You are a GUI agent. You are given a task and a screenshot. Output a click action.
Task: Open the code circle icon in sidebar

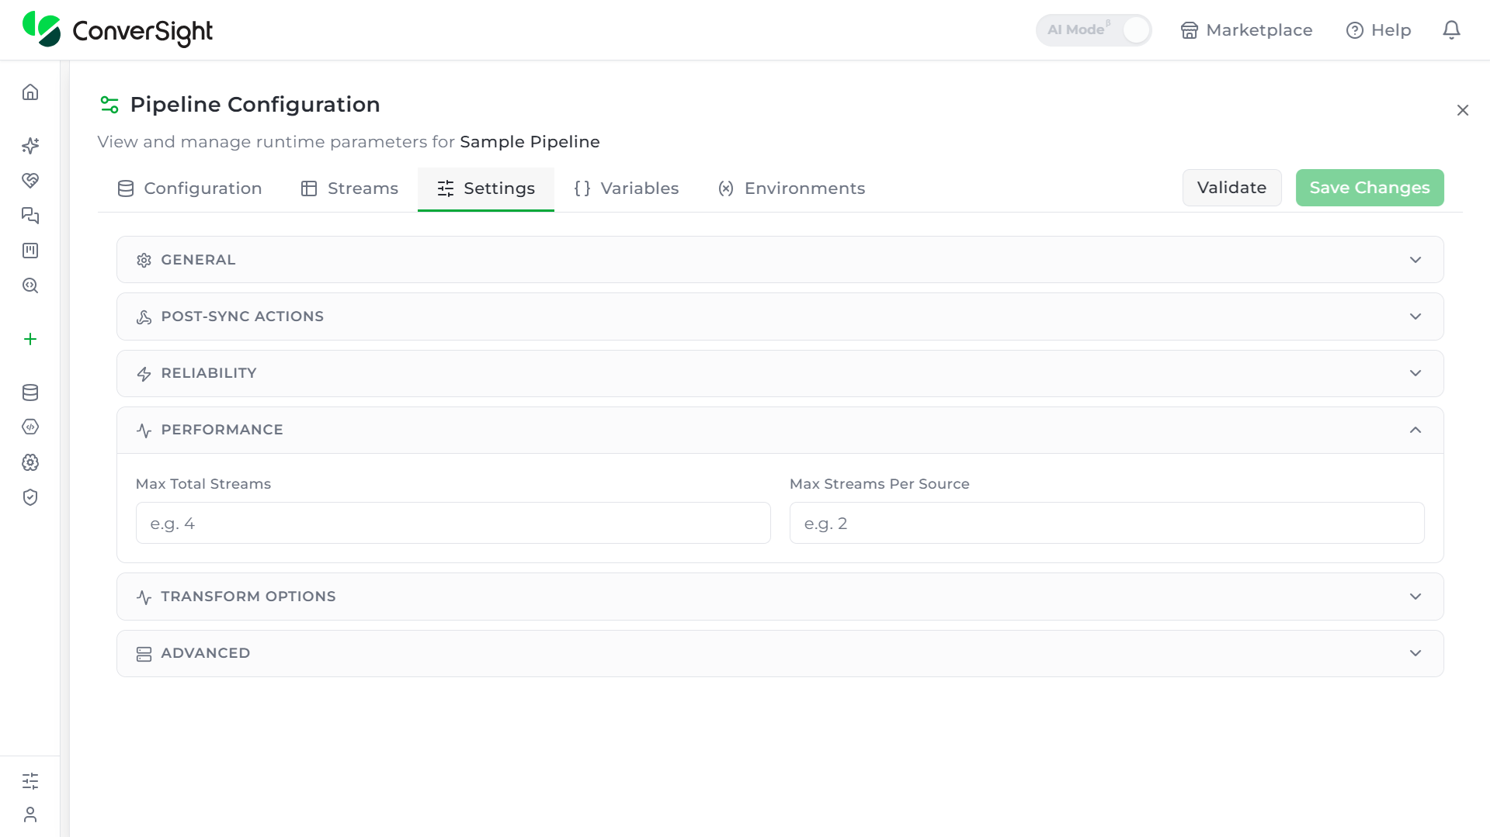30,427
